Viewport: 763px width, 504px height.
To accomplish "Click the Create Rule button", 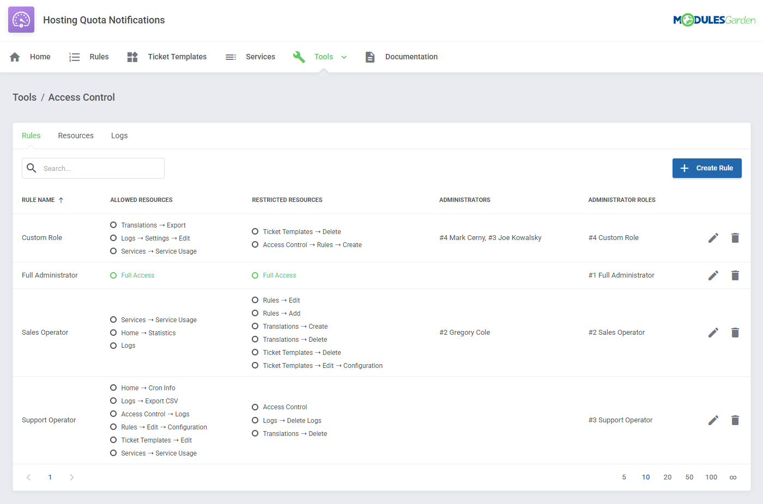I will pos(706,168).
